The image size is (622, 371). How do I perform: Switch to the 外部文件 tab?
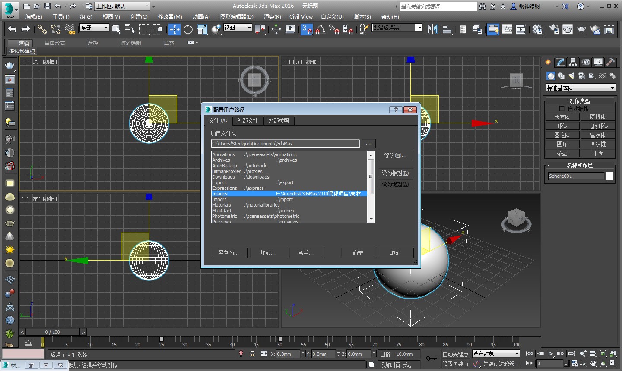click(248, 121)
